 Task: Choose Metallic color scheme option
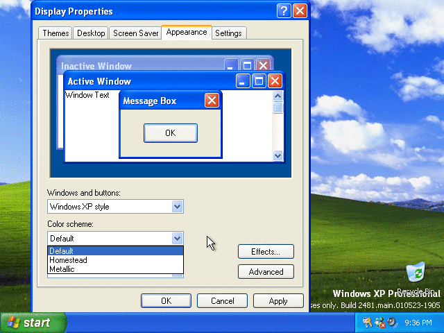click(x=116, y=269)
